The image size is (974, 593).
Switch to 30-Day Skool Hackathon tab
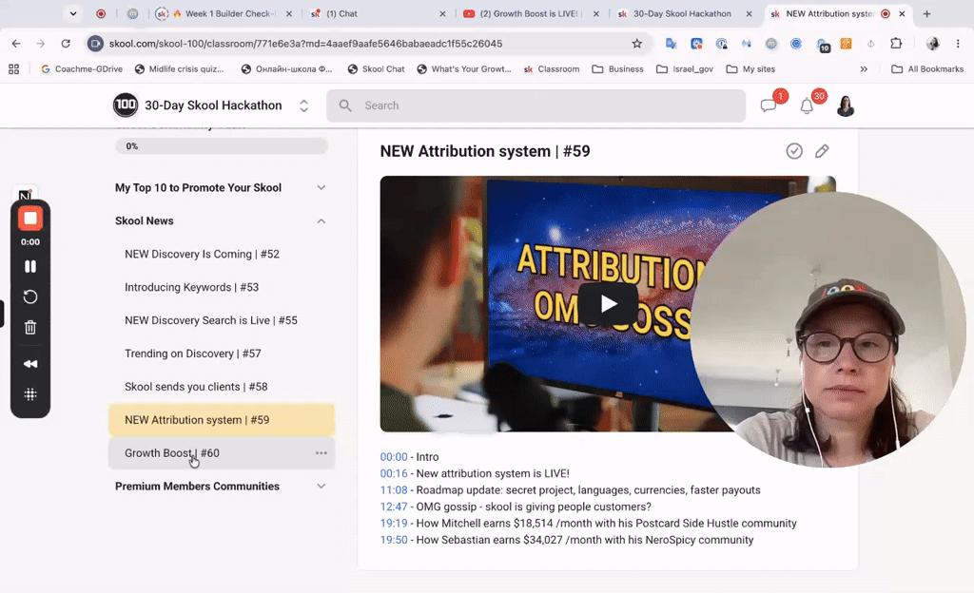pos(685,13)
